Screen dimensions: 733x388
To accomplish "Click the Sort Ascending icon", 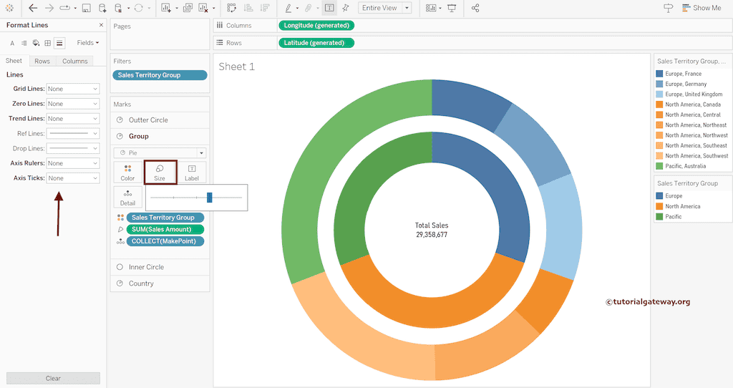I will [x=248, y=8].
